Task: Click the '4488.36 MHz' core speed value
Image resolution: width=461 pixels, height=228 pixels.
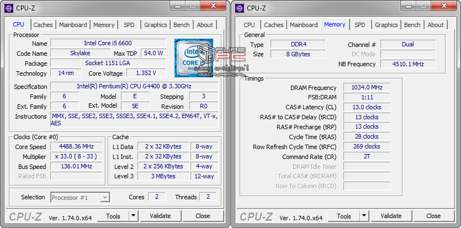Action: (x=76, y=146)
